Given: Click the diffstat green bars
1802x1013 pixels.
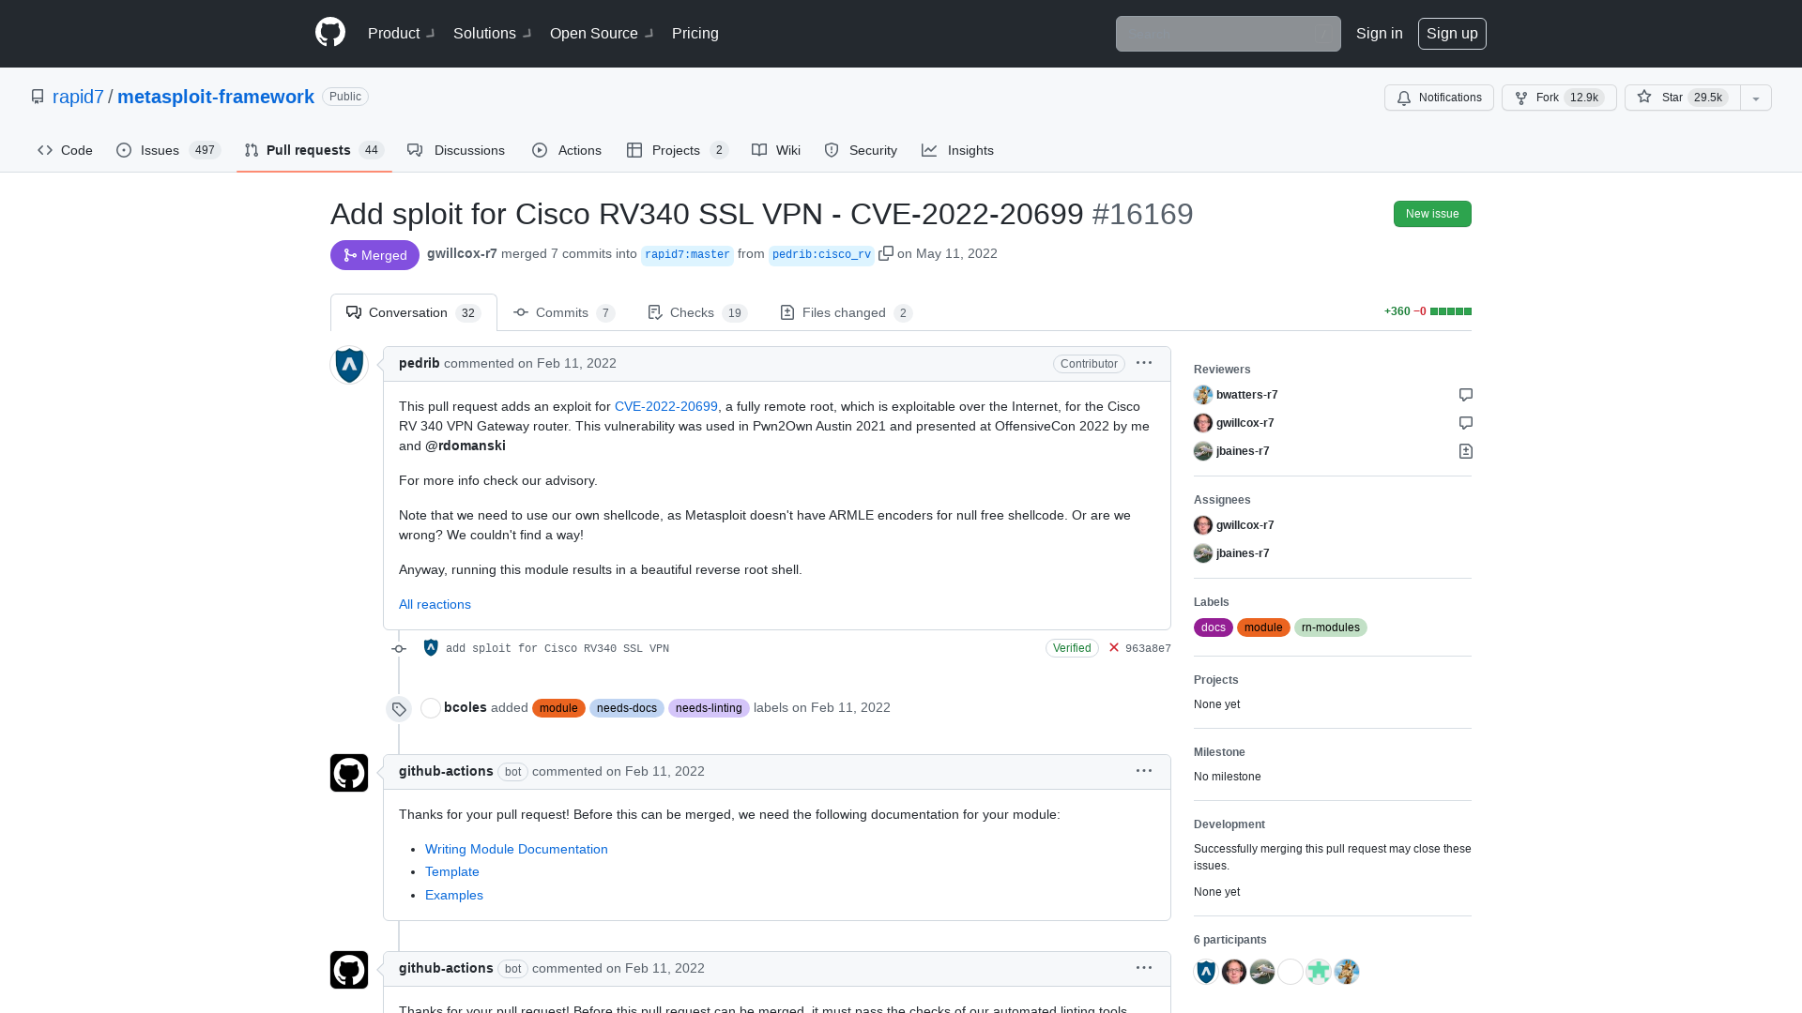Looking at the screenshot, I should (1451, 311).
